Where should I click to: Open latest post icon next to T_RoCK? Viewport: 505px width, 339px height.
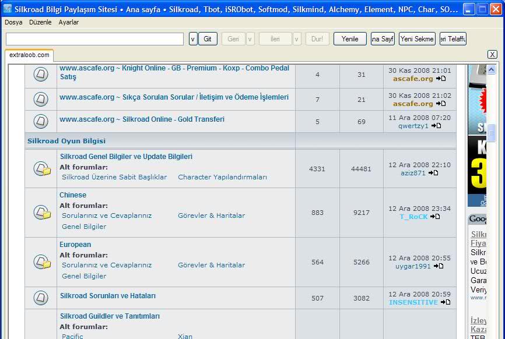pos(435,217)
